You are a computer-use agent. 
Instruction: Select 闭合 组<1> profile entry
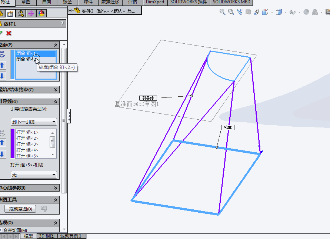point(36,53)
